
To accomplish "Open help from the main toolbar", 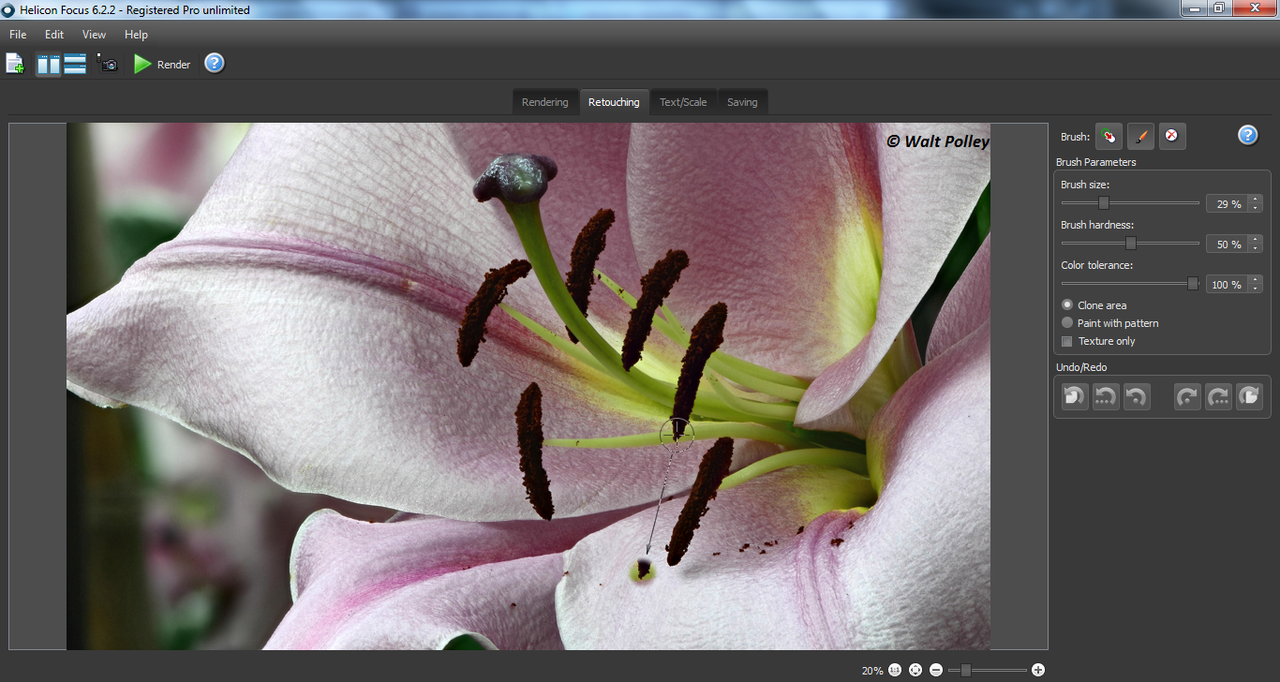I will coord(215,63).
